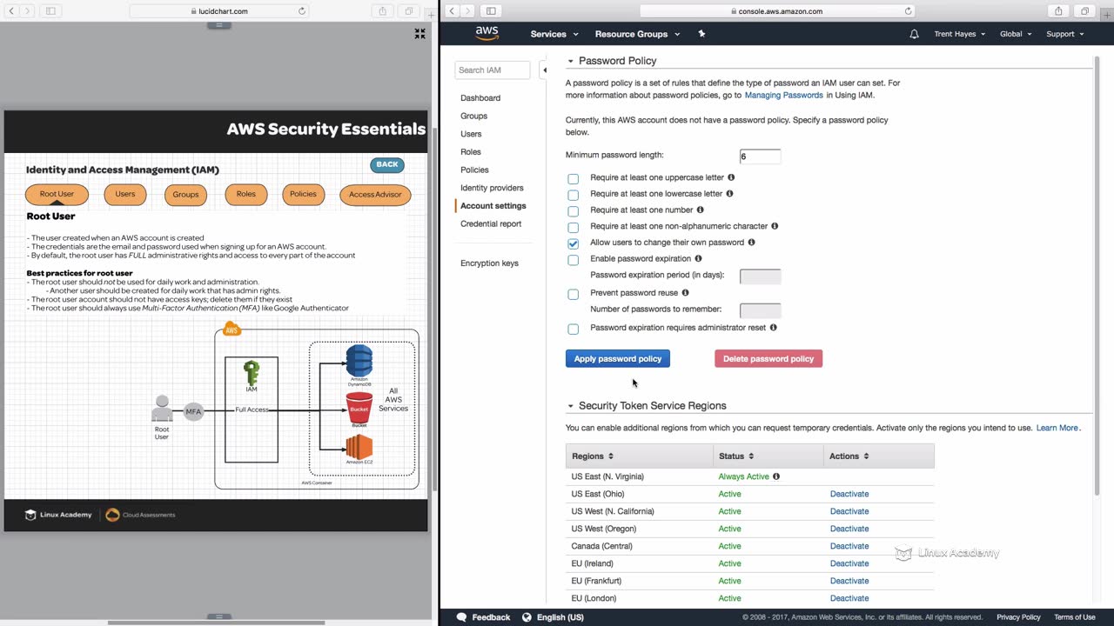Open Groups in the IAM sidebar
This screenshot has height=626, width=1114.
pos(474,116)
